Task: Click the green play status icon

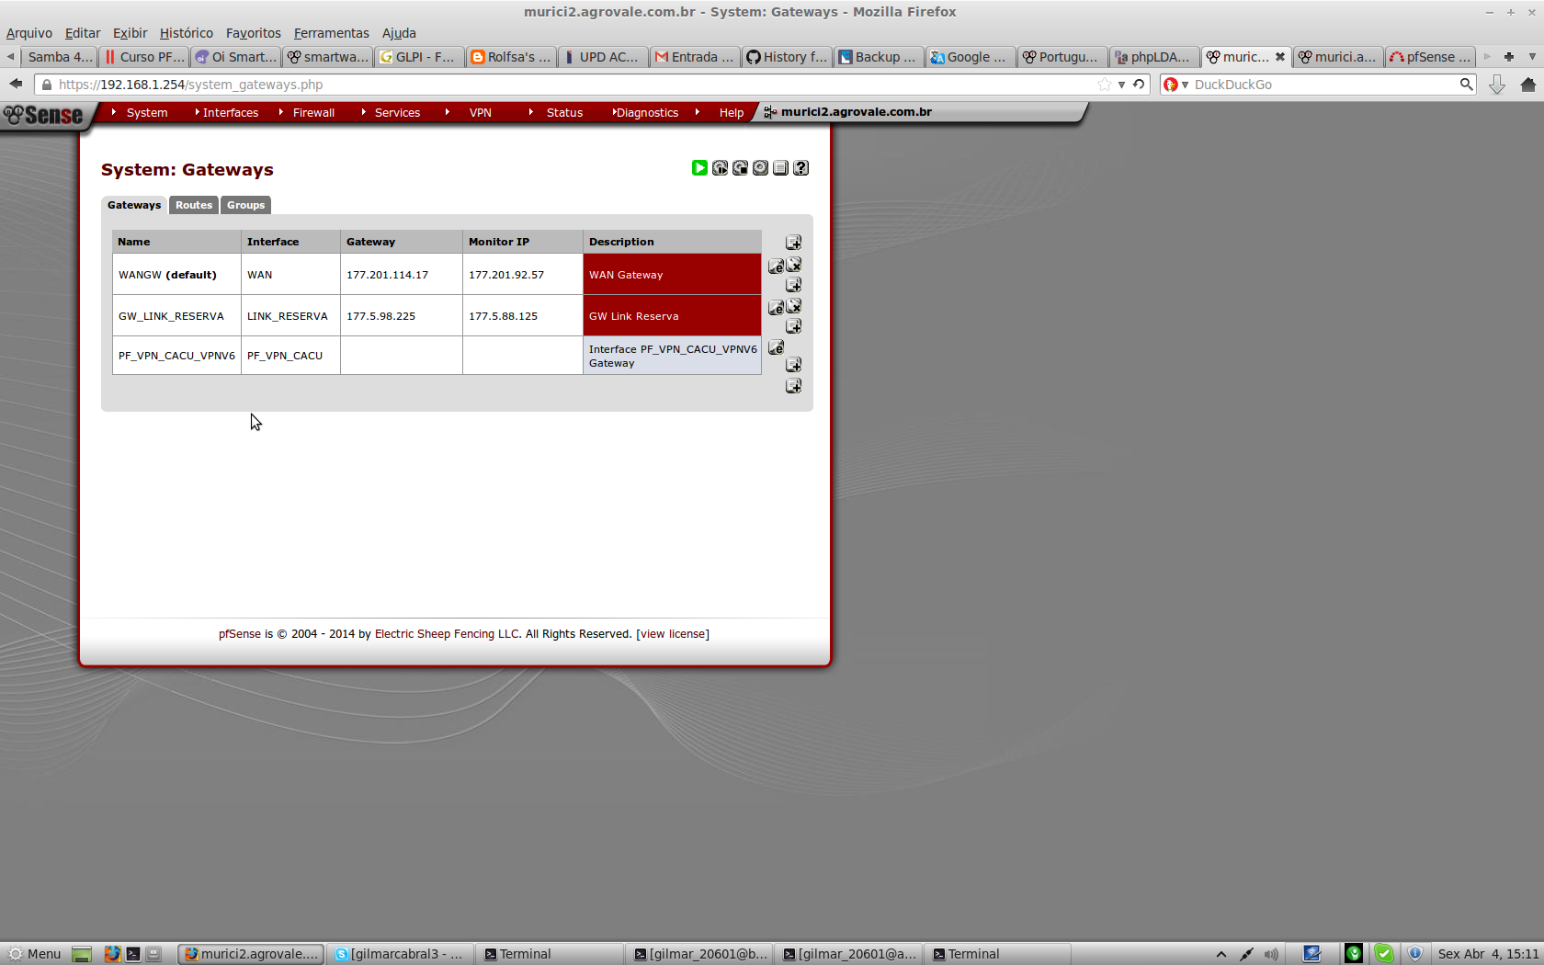Action: [699, 167]
